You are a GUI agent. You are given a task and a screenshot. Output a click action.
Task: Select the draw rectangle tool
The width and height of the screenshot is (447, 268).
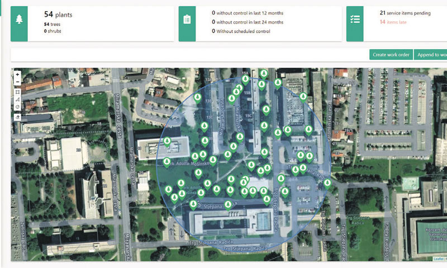[18, 92]
